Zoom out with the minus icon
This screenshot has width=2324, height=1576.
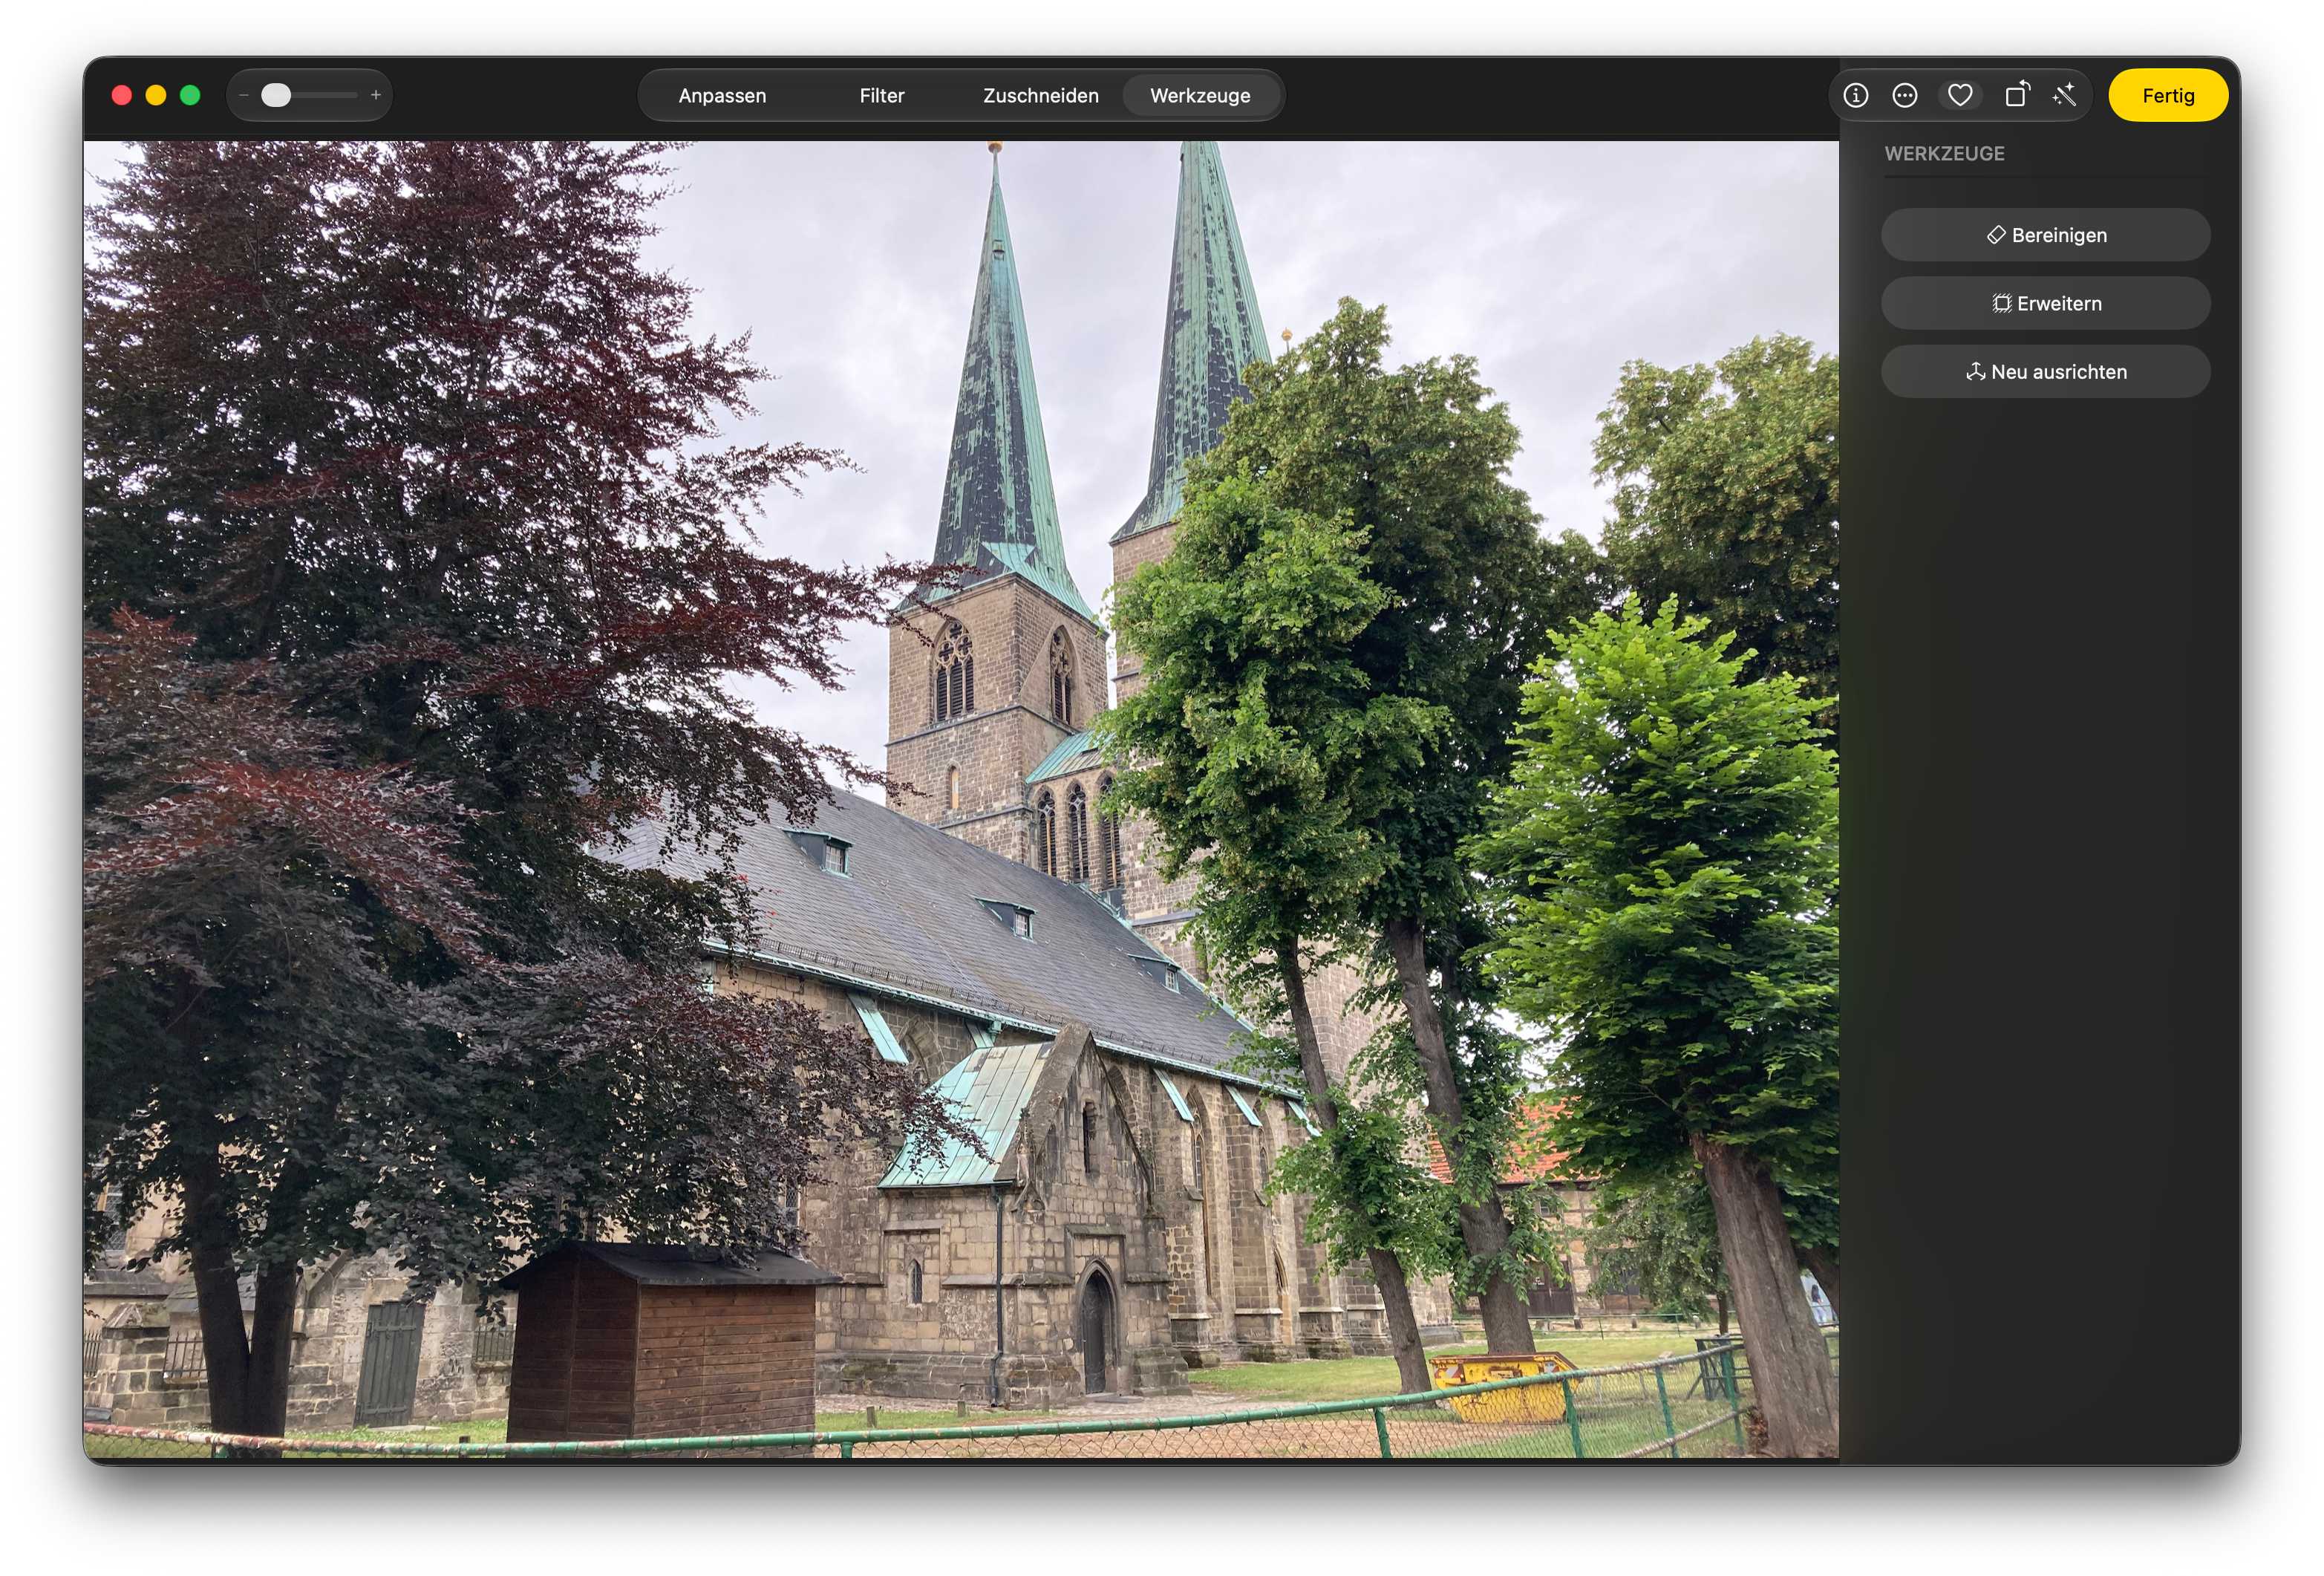(x=244, y=95)
